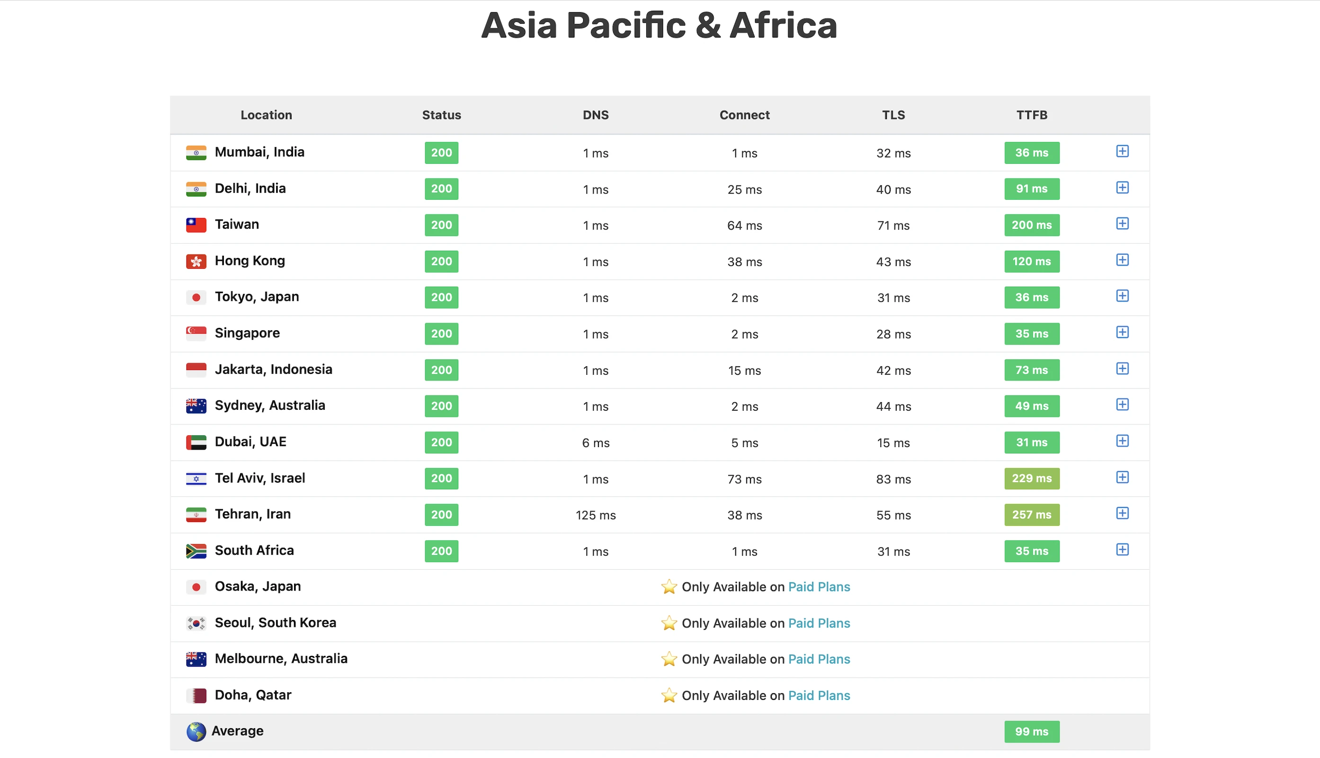Image resolution: width=1320 pixels, height=758 pixels.
Task: Click the UAE flag next to Dubai
Action: [x=196, y=442]
